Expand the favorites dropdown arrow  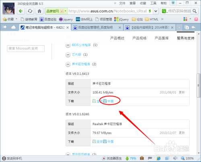(x=16, y=19)
